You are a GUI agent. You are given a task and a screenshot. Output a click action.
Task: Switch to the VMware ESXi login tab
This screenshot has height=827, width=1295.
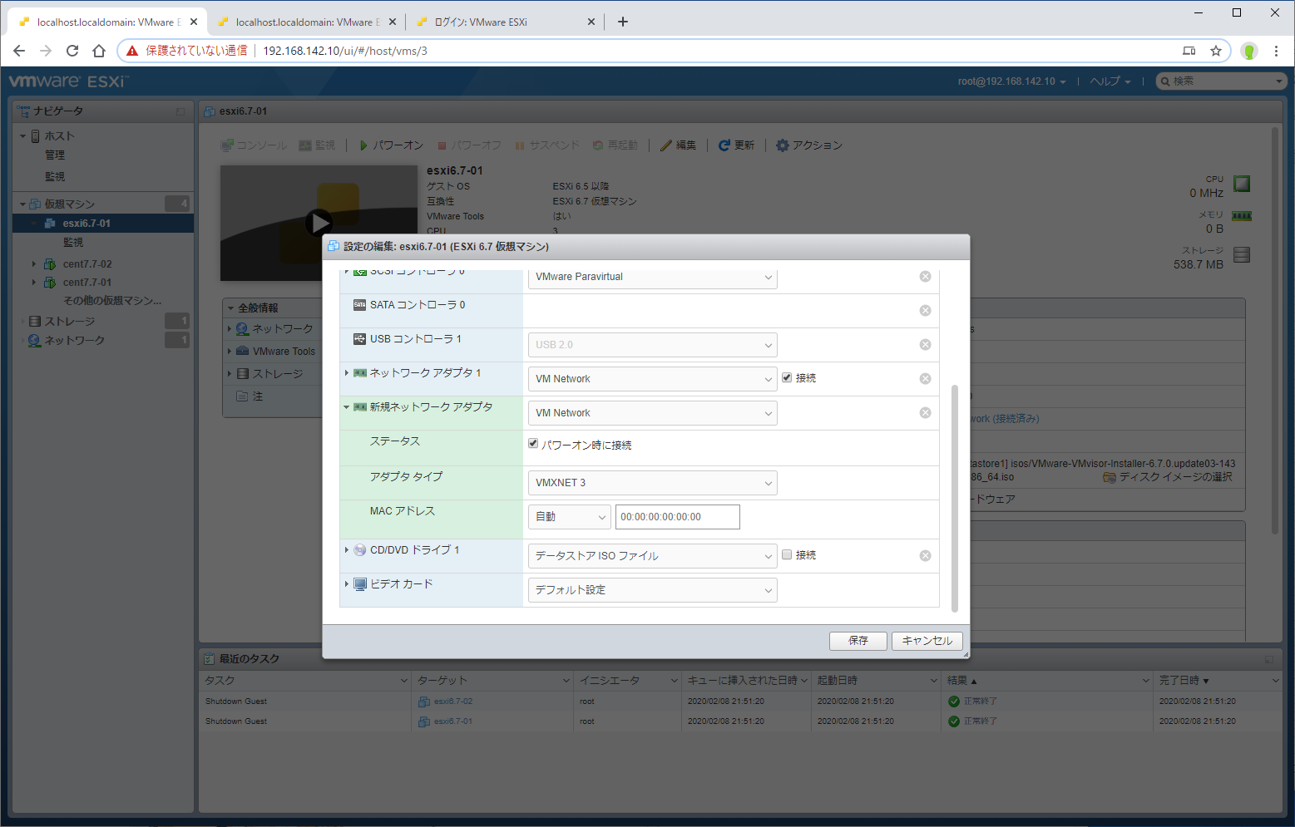[506, 22]
